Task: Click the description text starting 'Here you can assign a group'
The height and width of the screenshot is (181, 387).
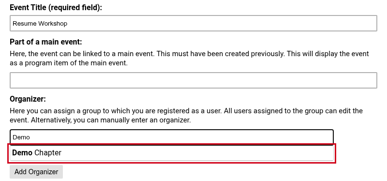Action: (186, 115)
